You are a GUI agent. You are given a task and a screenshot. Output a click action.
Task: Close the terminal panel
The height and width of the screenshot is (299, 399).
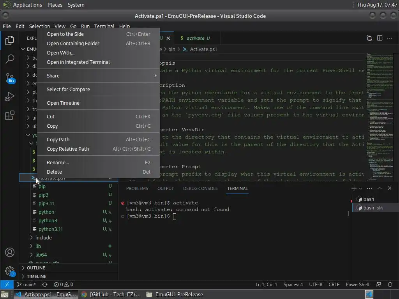tap(390, 188)
